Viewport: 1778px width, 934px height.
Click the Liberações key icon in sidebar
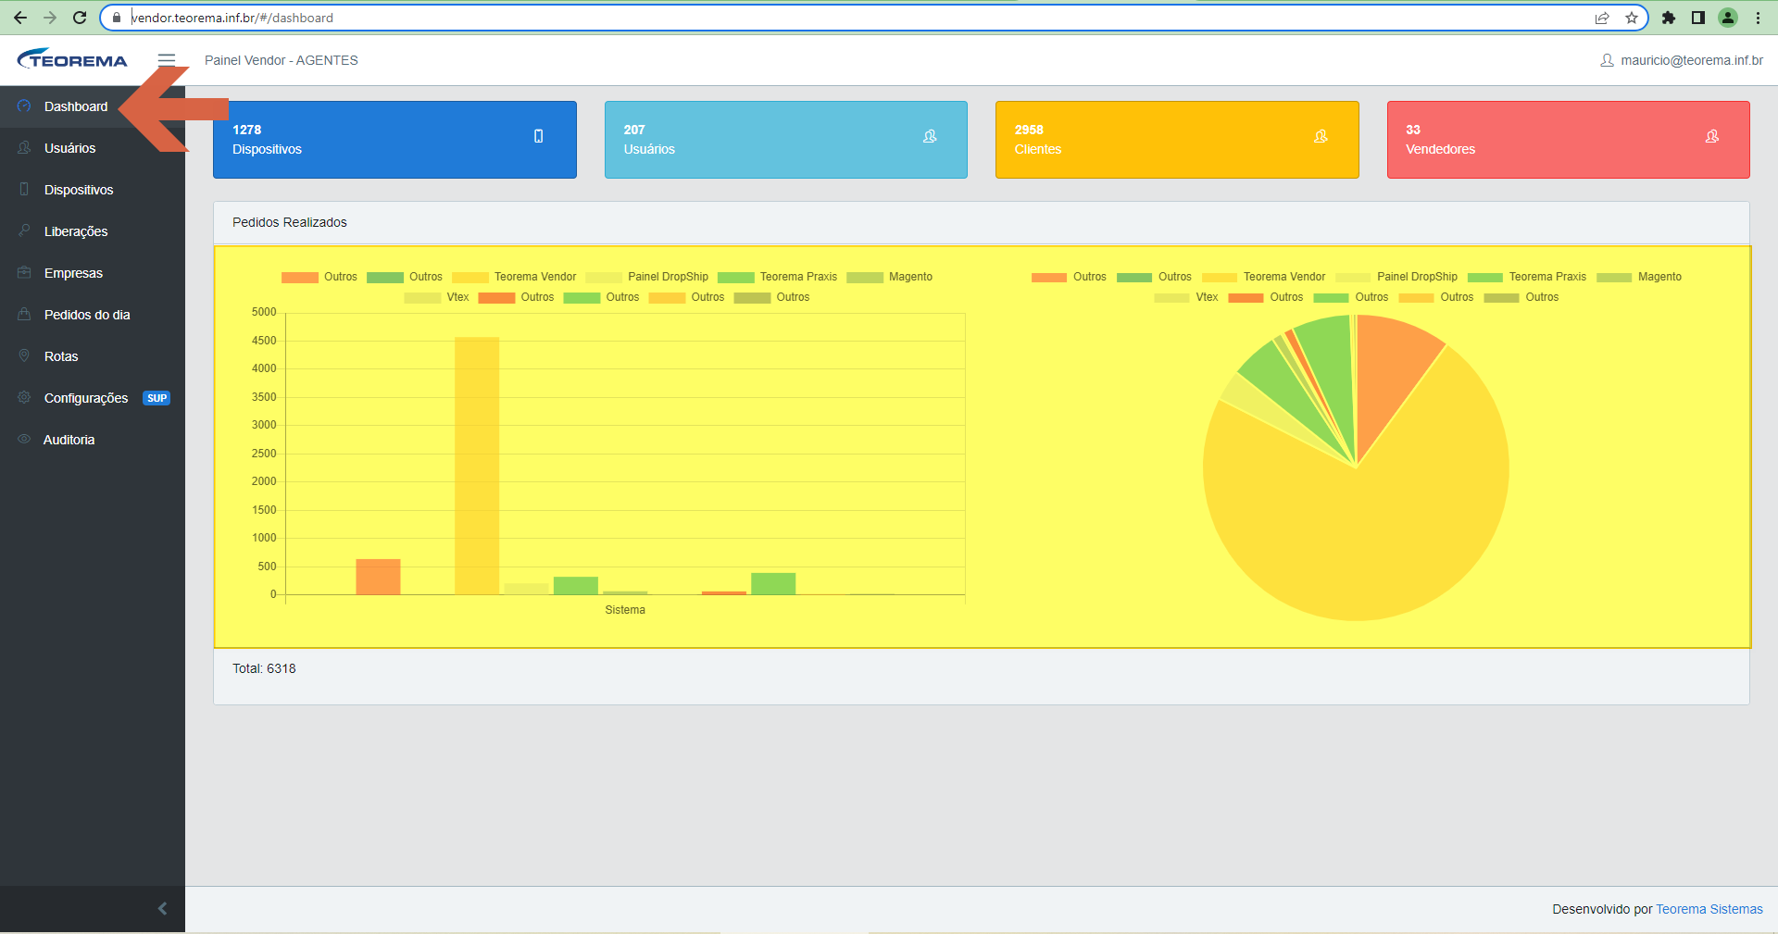pos(24,231)
